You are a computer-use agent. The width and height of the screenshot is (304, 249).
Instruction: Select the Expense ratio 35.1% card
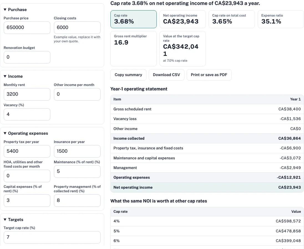pyautogui.click(x=281, y=19)
